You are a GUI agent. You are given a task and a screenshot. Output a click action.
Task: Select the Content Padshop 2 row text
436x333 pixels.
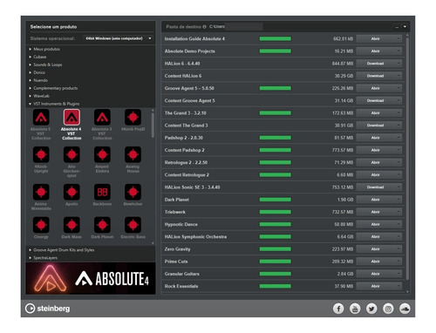[185, 150]
